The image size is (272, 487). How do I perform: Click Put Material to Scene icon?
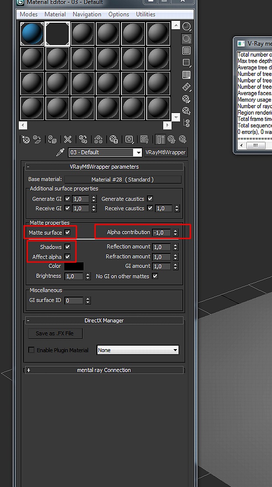pos(37,140)
